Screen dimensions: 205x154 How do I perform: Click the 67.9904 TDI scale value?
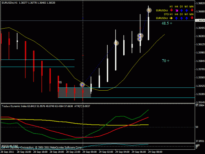coord(200,105)
